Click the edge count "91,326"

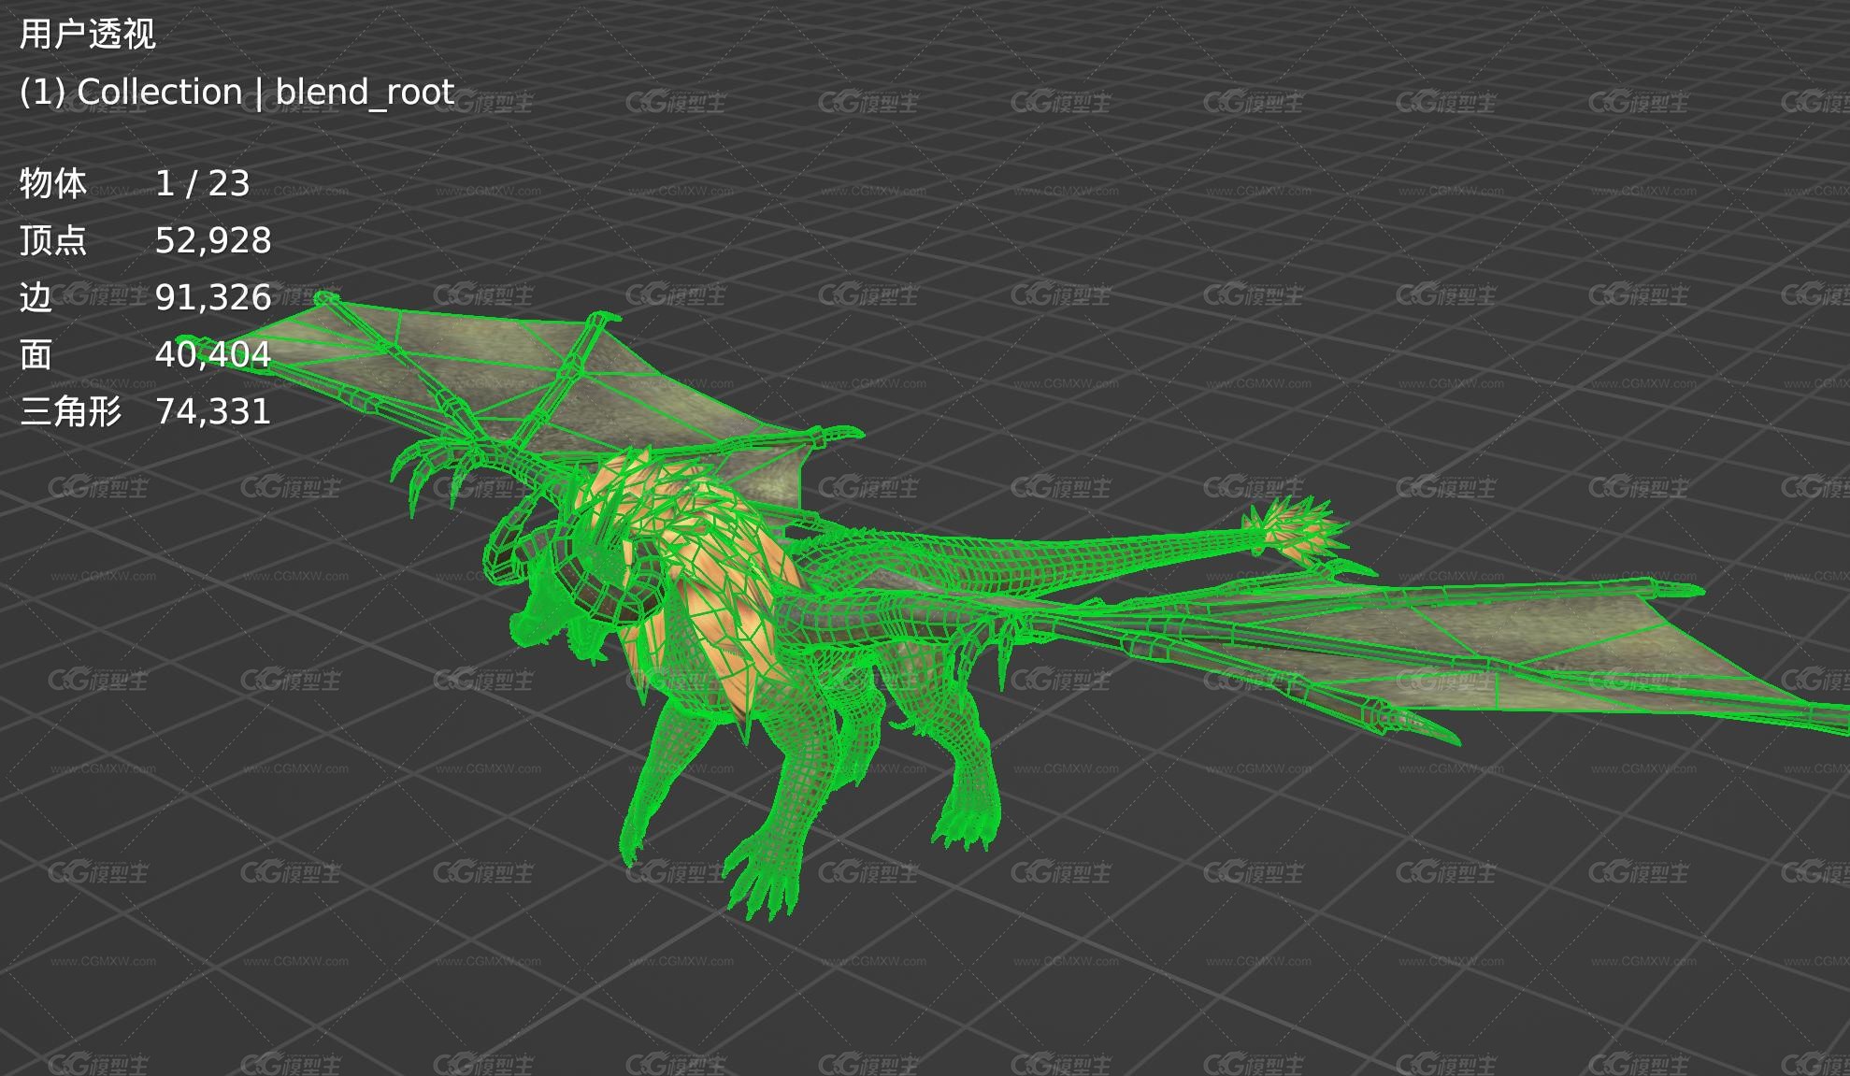[x=213, y=297]
